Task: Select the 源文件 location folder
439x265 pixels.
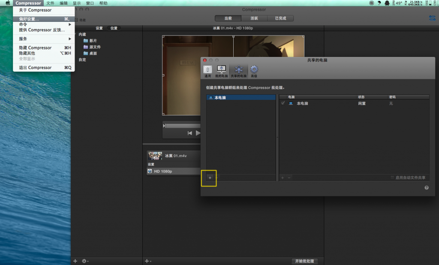Action: pyautogui.click(x=95, y=47)
